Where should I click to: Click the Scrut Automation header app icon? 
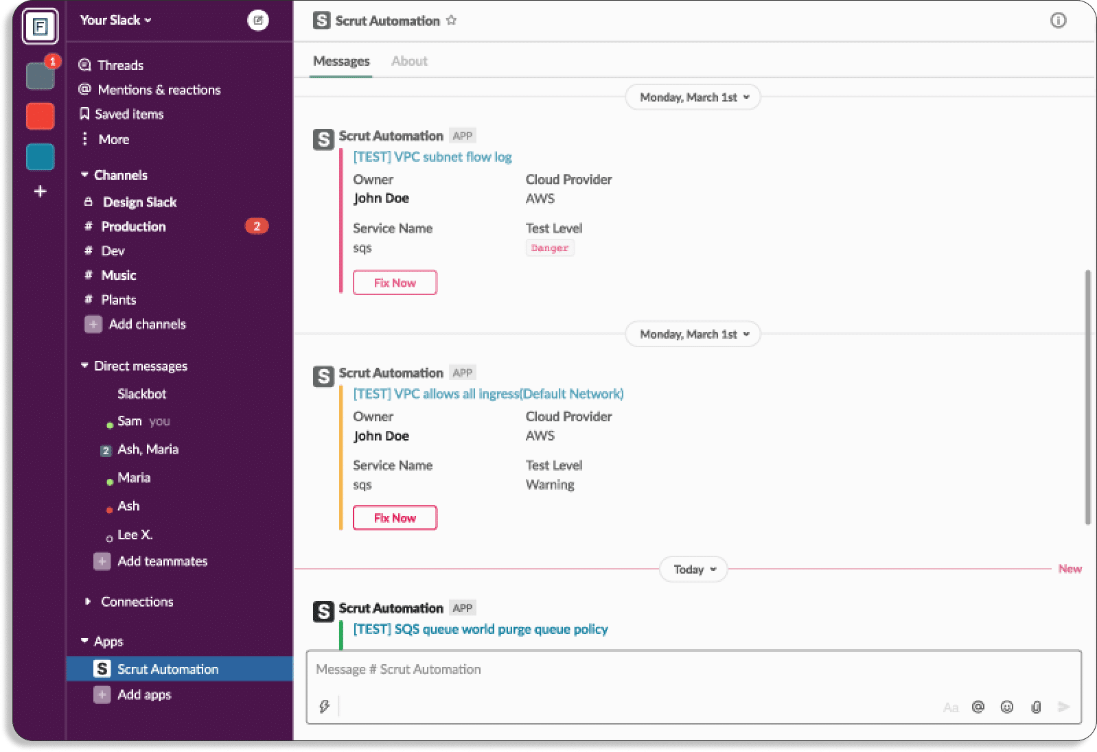point(321,21)
